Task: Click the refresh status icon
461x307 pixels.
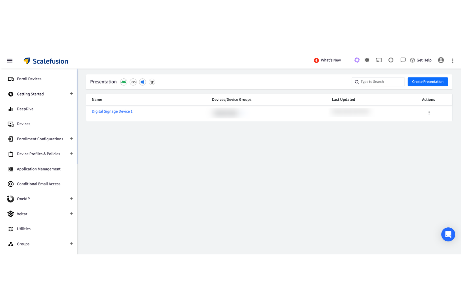Action: point(391,60)
